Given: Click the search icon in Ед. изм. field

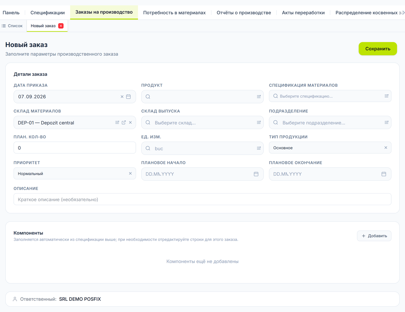Looking at the screenshot, I should tap(148, 148).
